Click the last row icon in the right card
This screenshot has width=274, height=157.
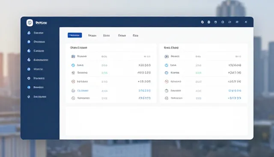point(167,98)
